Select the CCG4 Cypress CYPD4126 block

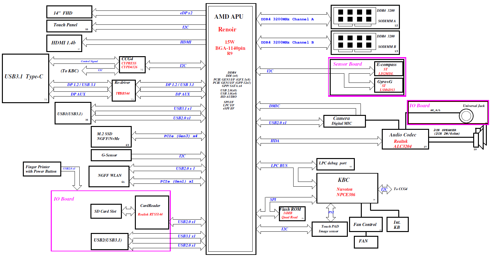pyautogui.click(x=132, y=64)
